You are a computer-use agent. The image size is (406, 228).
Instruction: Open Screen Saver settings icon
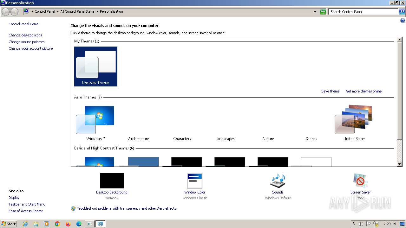pos(361,181)
